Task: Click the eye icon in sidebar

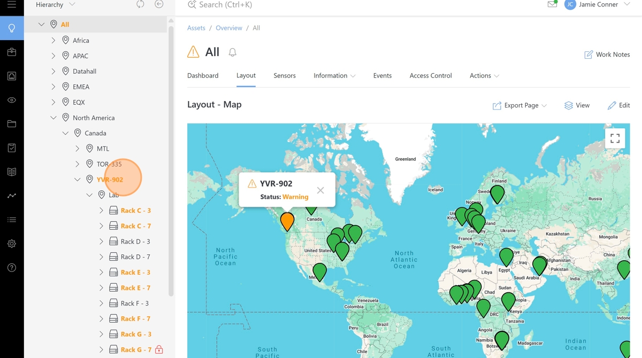Action: tap(12, 100)
